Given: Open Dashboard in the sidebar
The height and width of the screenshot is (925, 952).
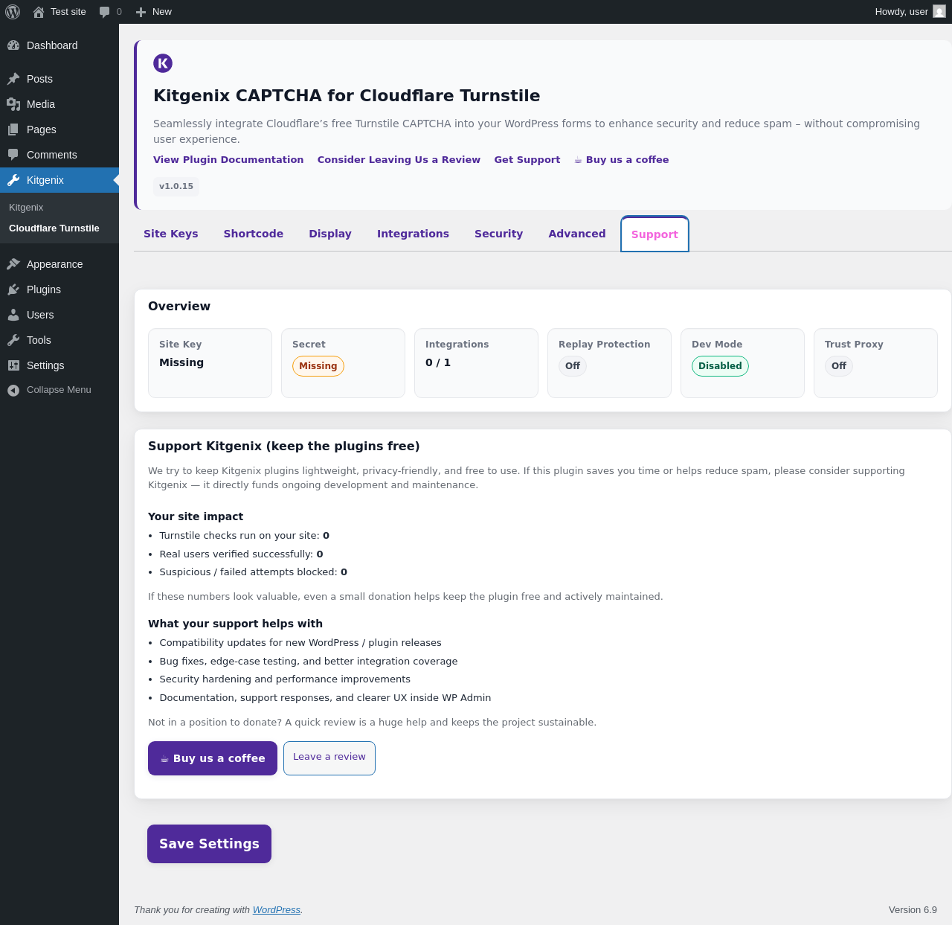Looking at the screenshot, I should coord(59,45).
